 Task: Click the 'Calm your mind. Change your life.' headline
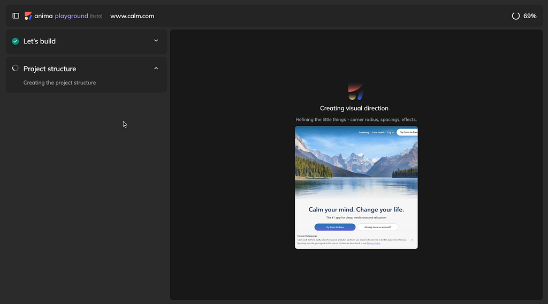[x=356, y=210]
